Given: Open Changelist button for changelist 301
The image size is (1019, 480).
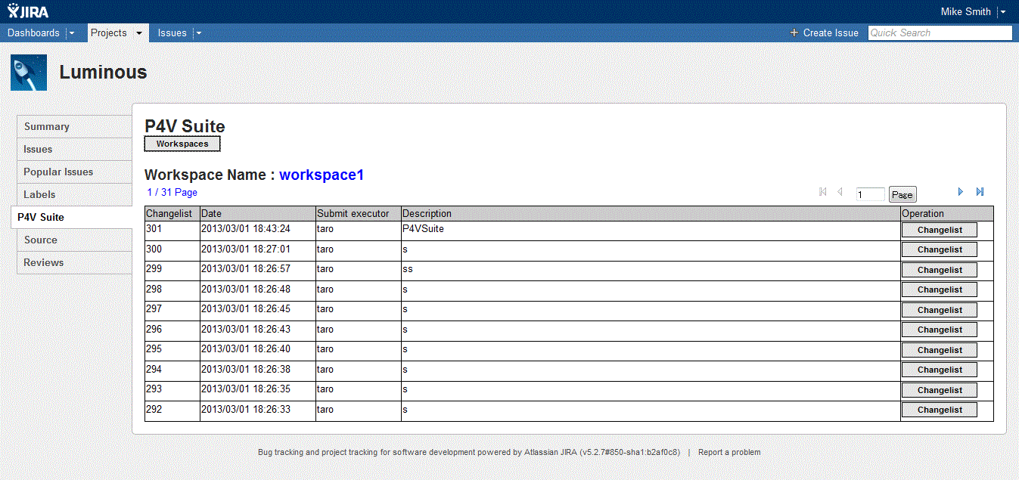Looking at the screenshot, I should 940,230.
